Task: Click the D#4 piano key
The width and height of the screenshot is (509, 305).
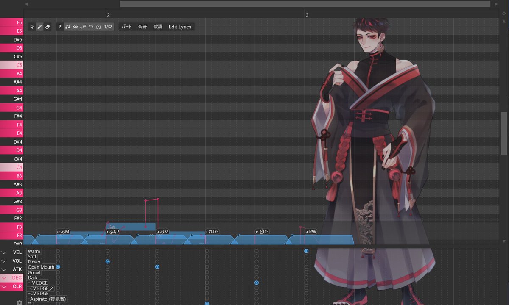Action: tap(12, 141)
